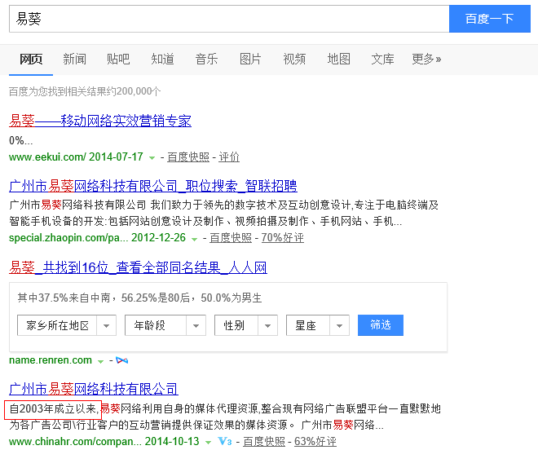Click the Renren bow-tie icon
Screen dimensions: 538x450
coord(121,360)
